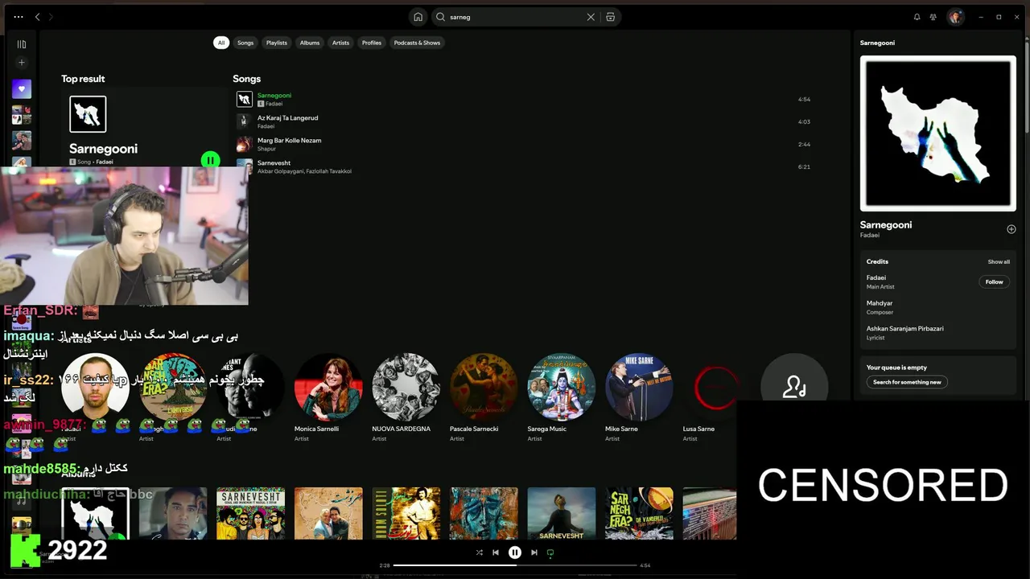Click the Songs section heading

pyautogui.click(x=246, y=79)
